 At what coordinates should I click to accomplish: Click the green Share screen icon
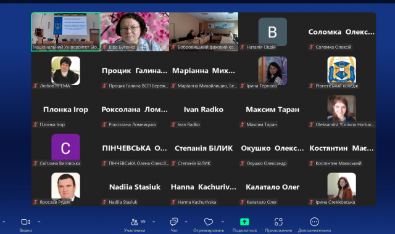pyautogui.click(x=244, y=222)
